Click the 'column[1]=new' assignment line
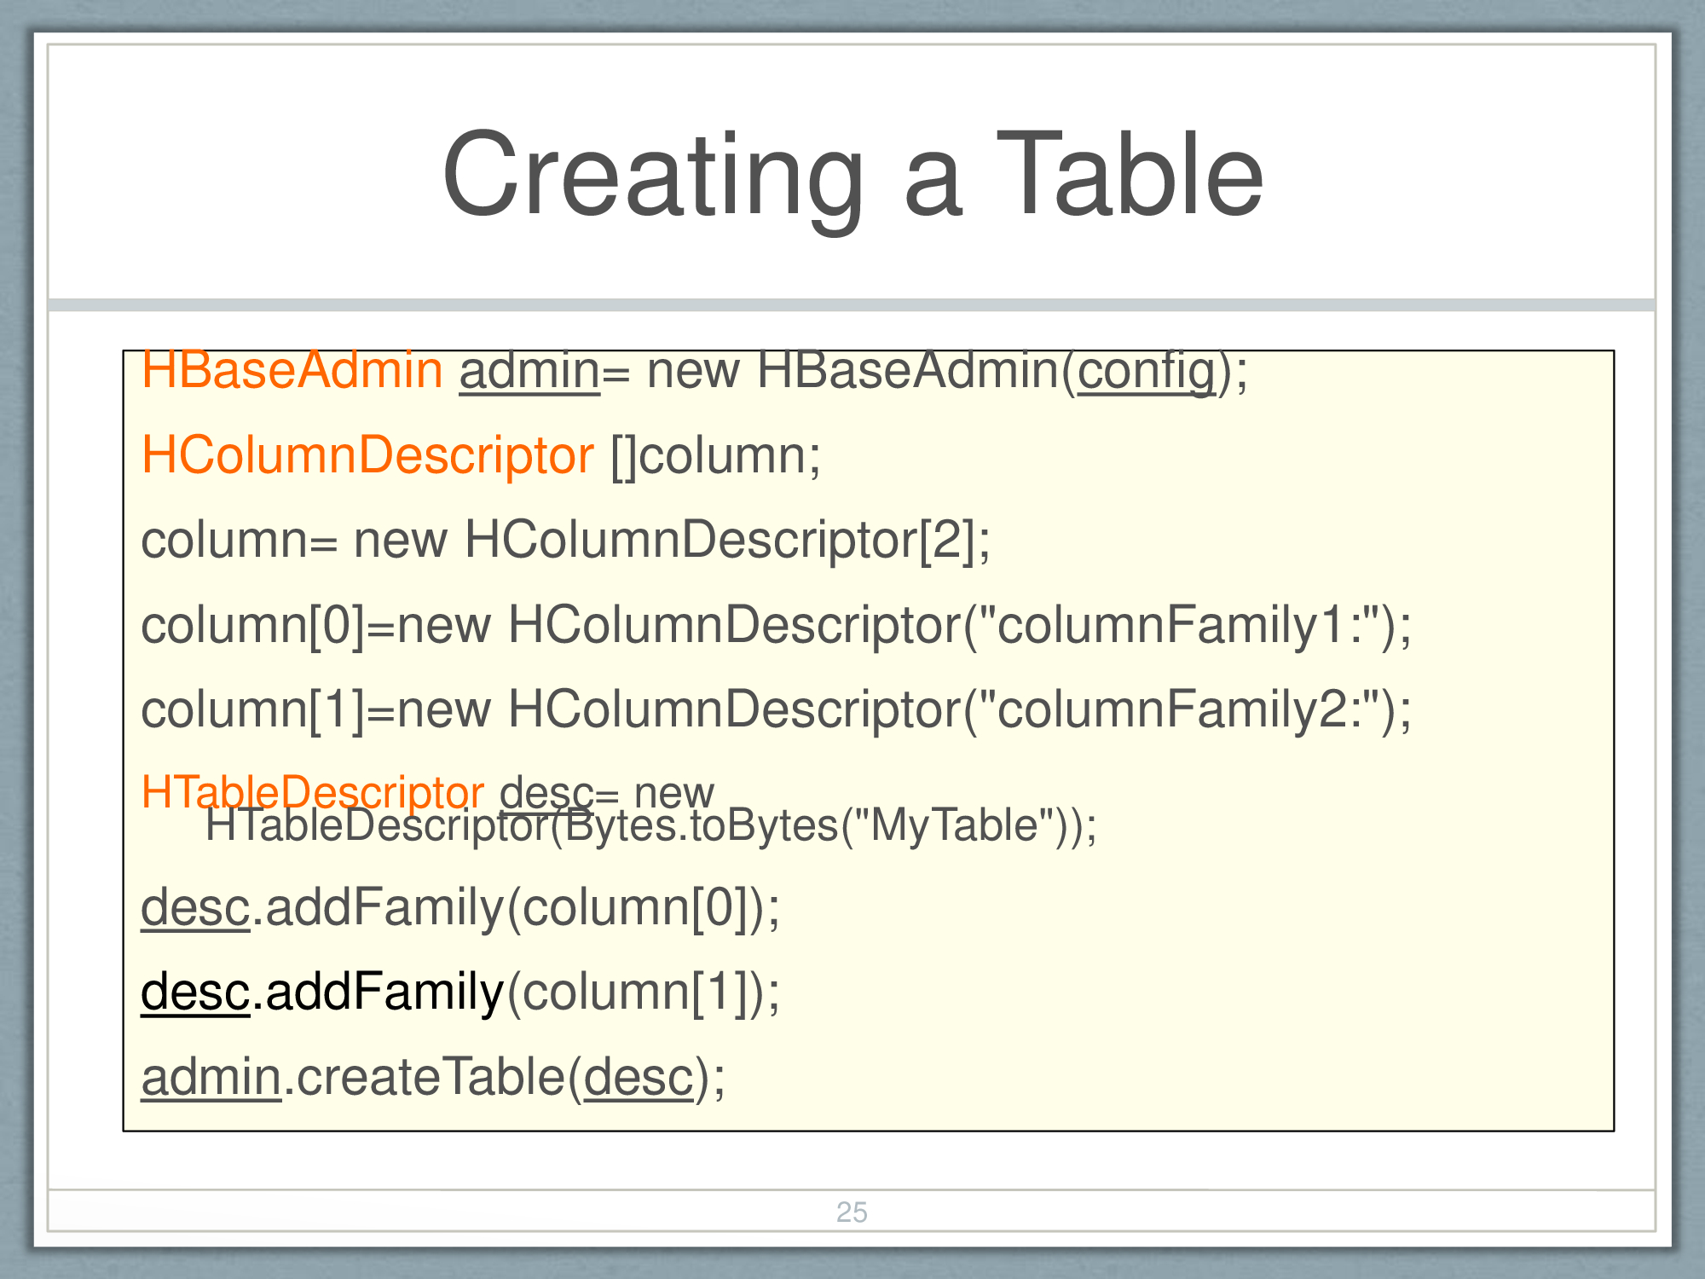 click(315, 709)
